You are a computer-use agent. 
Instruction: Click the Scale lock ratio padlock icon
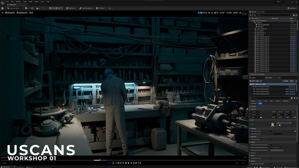point(261,117)
